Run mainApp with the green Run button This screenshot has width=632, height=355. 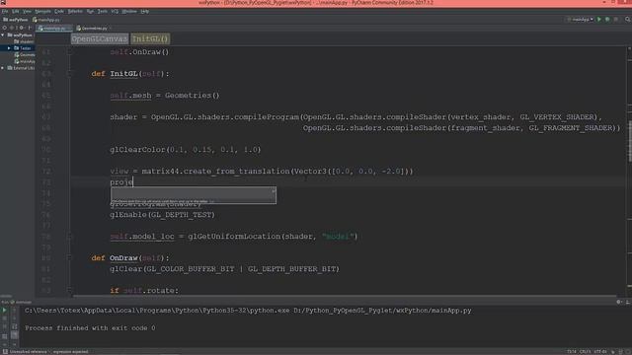click(599, 20)
